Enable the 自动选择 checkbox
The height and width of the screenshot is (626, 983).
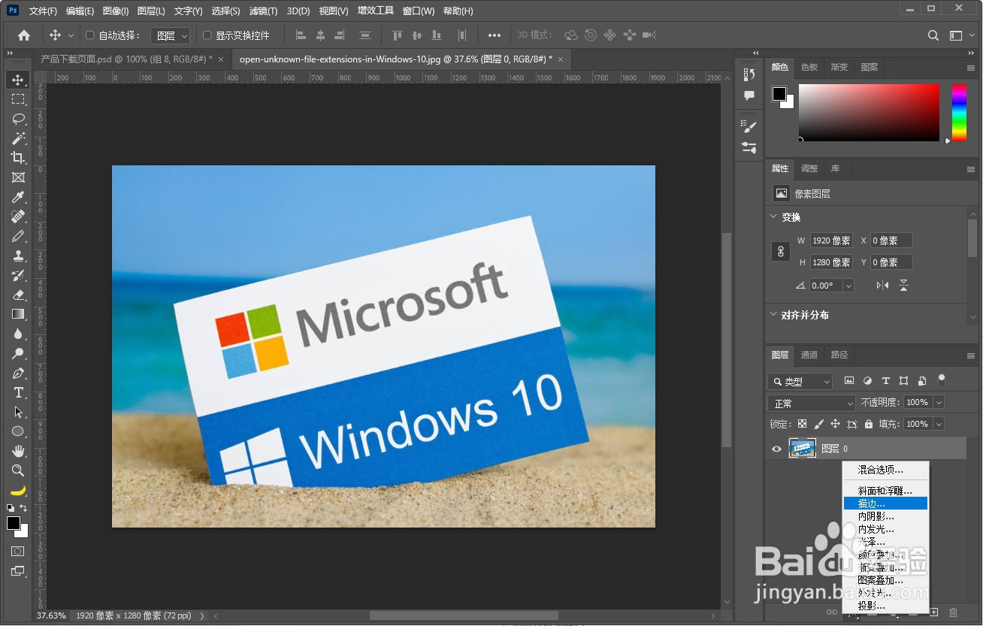click(90, 35)
